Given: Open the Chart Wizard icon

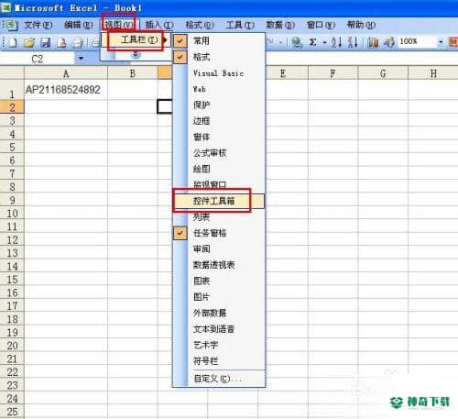Looking at the screenshot, I should 373,42.
